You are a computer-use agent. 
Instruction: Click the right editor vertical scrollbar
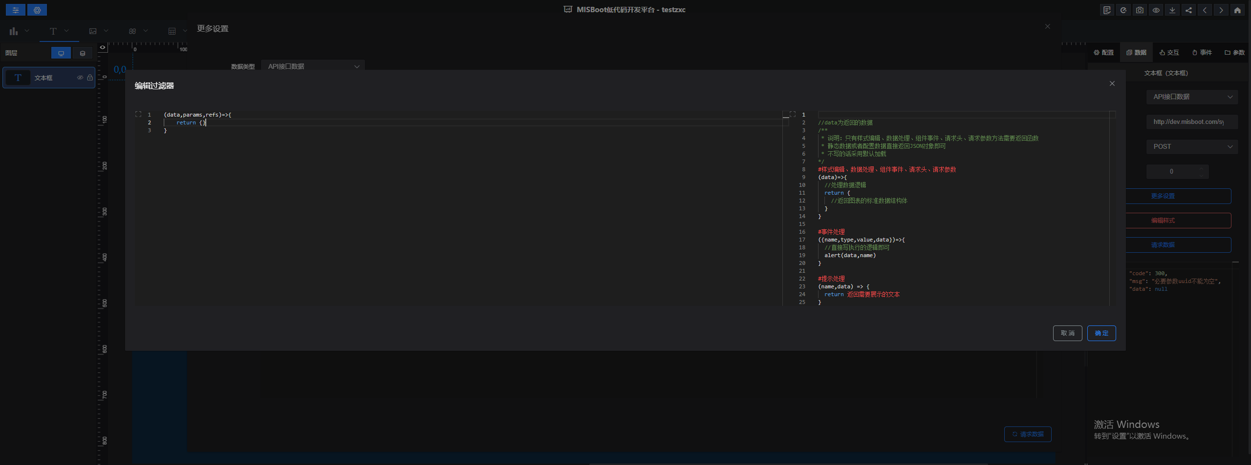point(1112,209)
